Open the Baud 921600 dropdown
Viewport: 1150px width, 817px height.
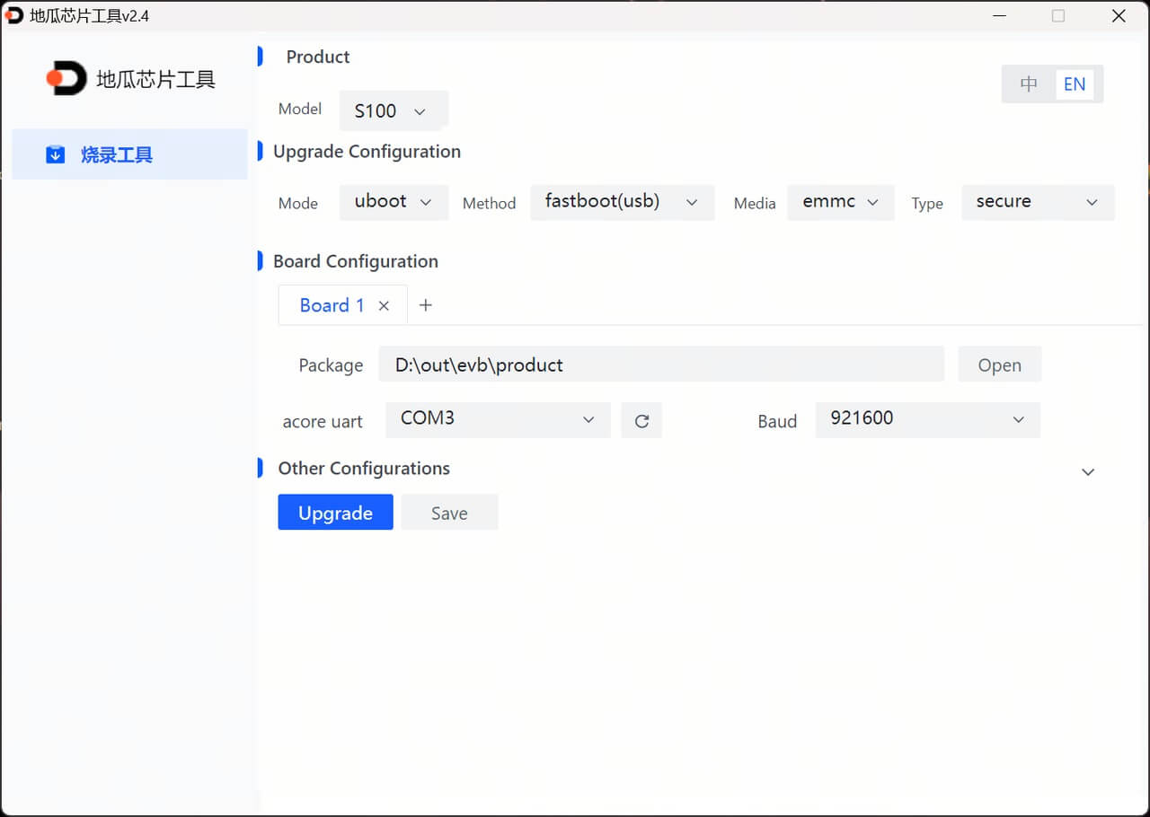click(x=927, y=419)
